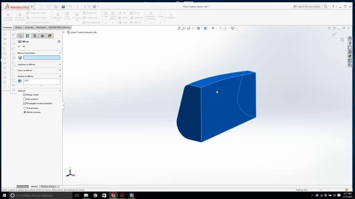This screenshot has width=355, height=199.
Task: Toggle Propagate visual properties checkbox
Action: click(x=24, y=103)
